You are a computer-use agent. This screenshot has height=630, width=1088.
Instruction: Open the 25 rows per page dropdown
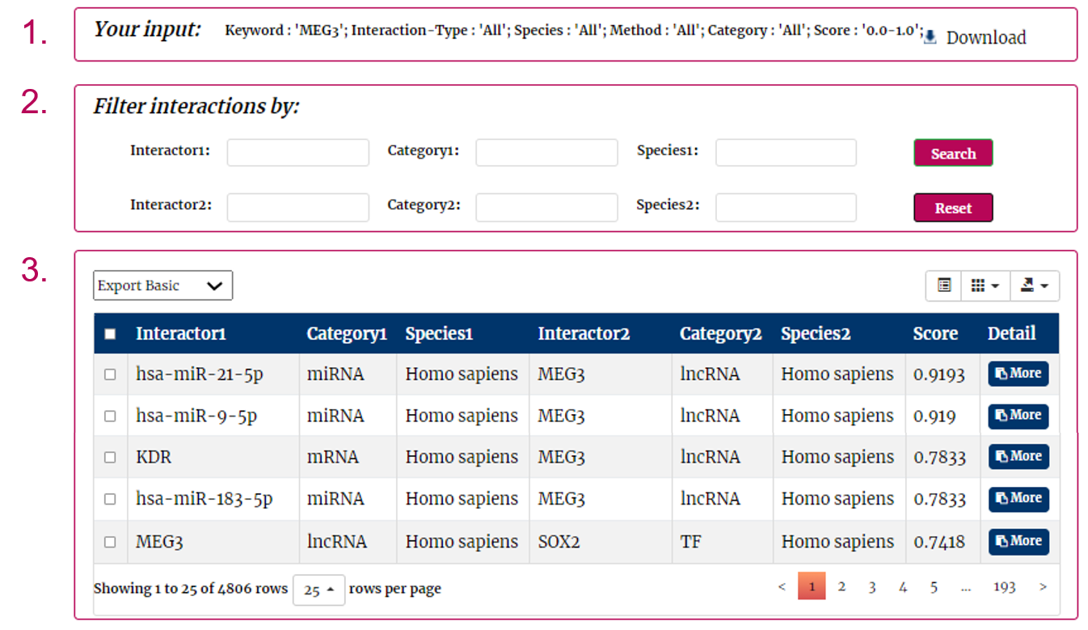pos(318,590)
